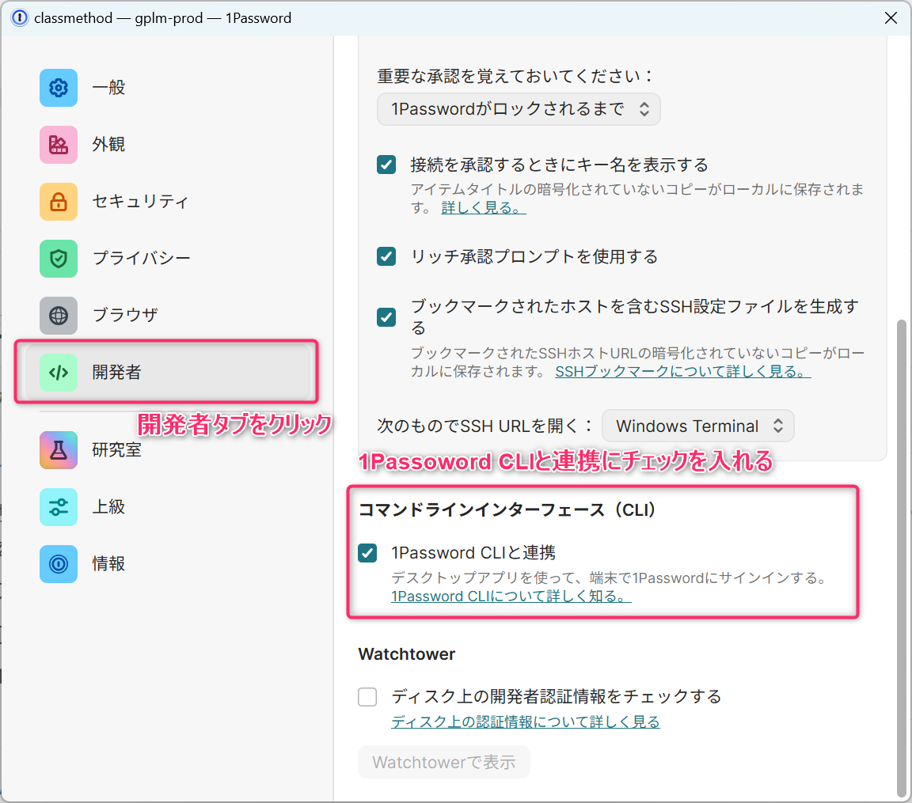Select the プライバシー tab

[x=168, y=259]
